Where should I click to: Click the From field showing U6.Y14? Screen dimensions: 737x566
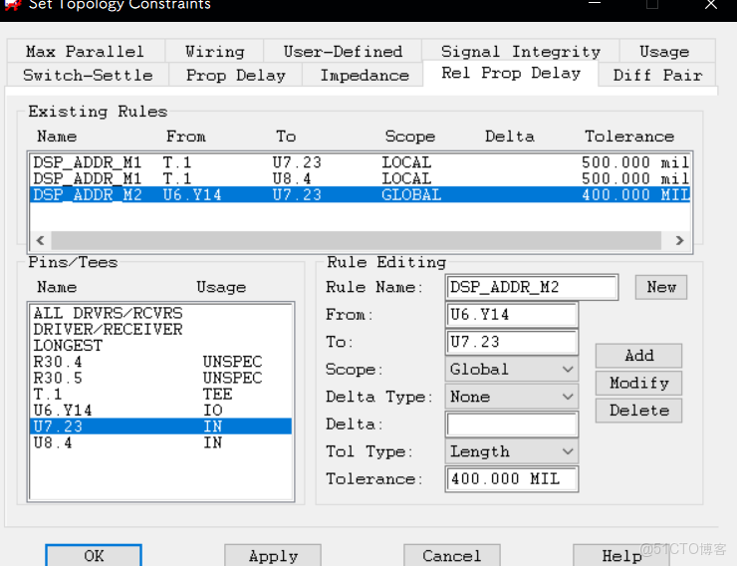[511, 315]
